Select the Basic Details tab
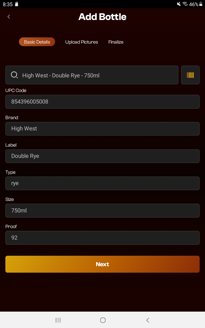Screen dimensions: 205x328 point(37,42)
